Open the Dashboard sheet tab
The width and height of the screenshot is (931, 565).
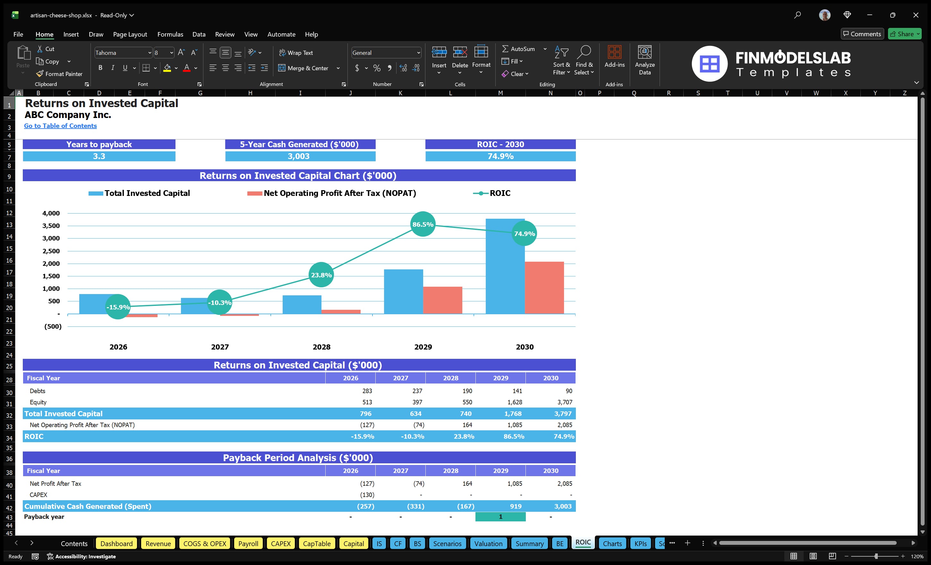[x=116, y=544]
